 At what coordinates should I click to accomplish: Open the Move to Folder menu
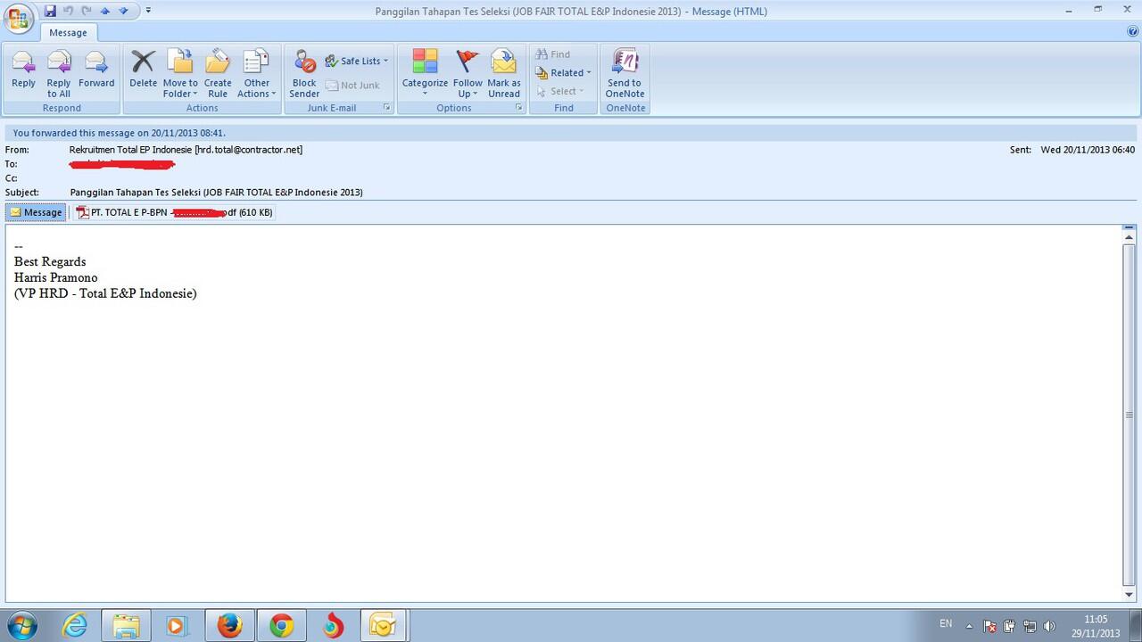click(180, 72)
